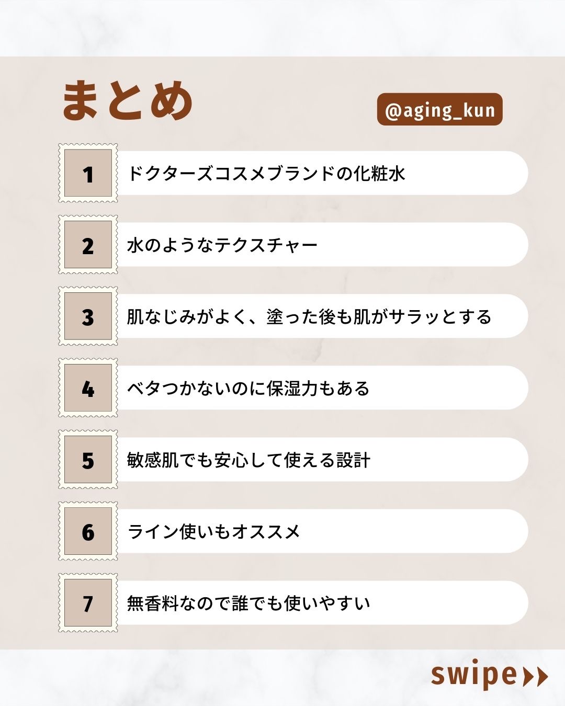Select the 無香料なので誰でも使いやすい item

coord(248,603)
